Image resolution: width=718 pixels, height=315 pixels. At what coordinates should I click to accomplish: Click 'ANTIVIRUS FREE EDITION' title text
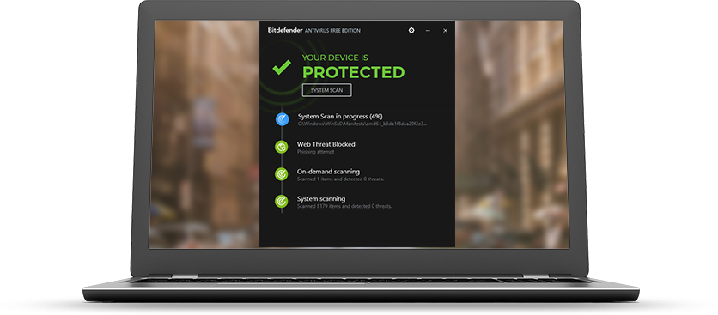point(332,31)
